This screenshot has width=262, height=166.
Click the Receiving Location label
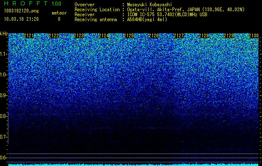point(97,10)
